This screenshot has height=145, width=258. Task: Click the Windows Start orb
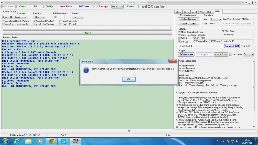5,141
